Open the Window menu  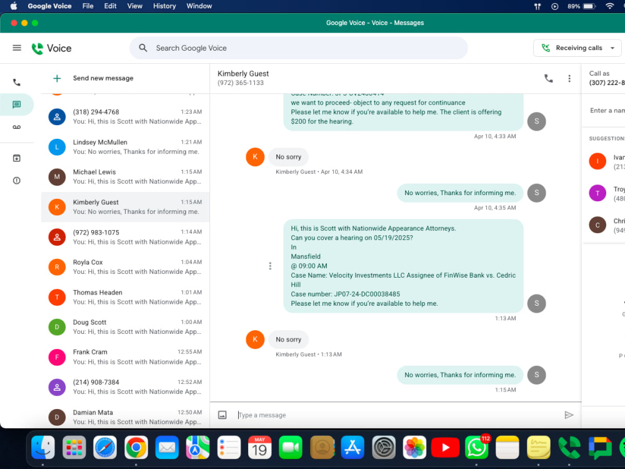[x=199, y=6]
